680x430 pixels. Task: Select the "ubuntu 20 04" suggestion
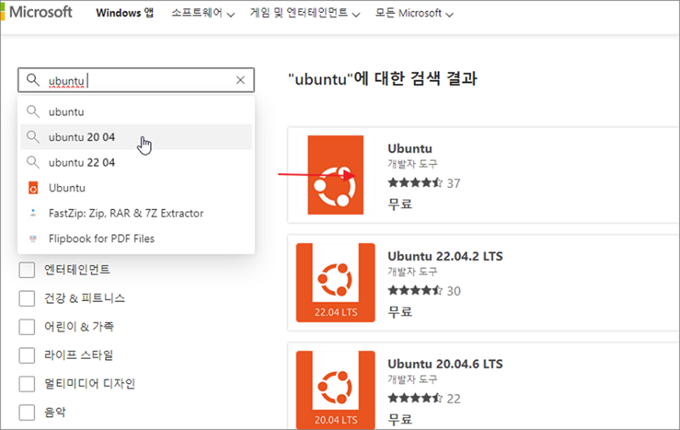tap(136, 137)
